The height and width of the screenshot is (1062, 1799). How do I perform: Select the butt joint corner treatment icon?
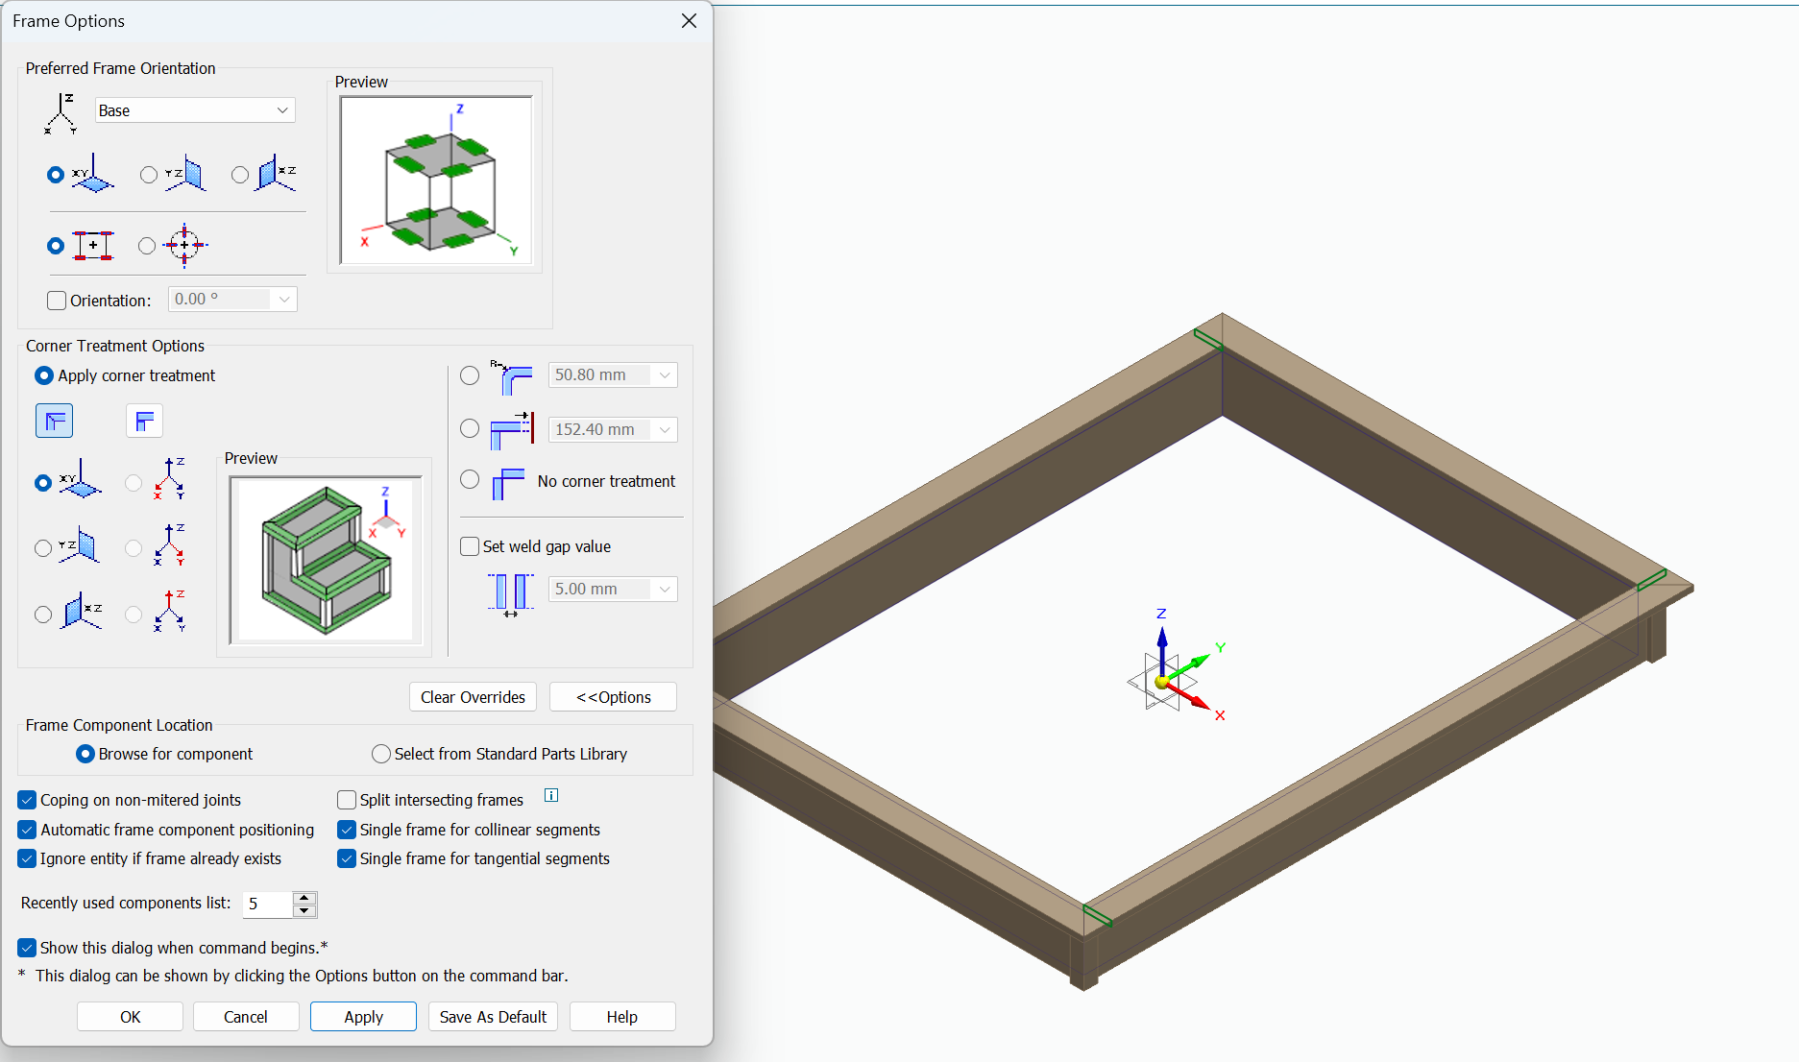click(x=144, y=421)
